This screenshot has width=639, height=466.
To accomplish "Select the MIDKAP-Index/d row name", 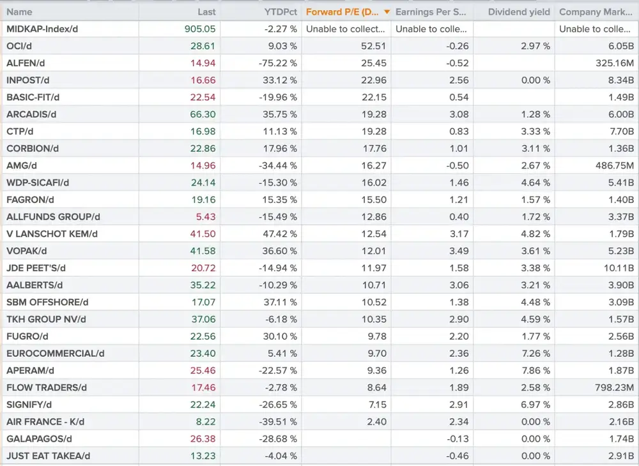I will click(42, 29).
